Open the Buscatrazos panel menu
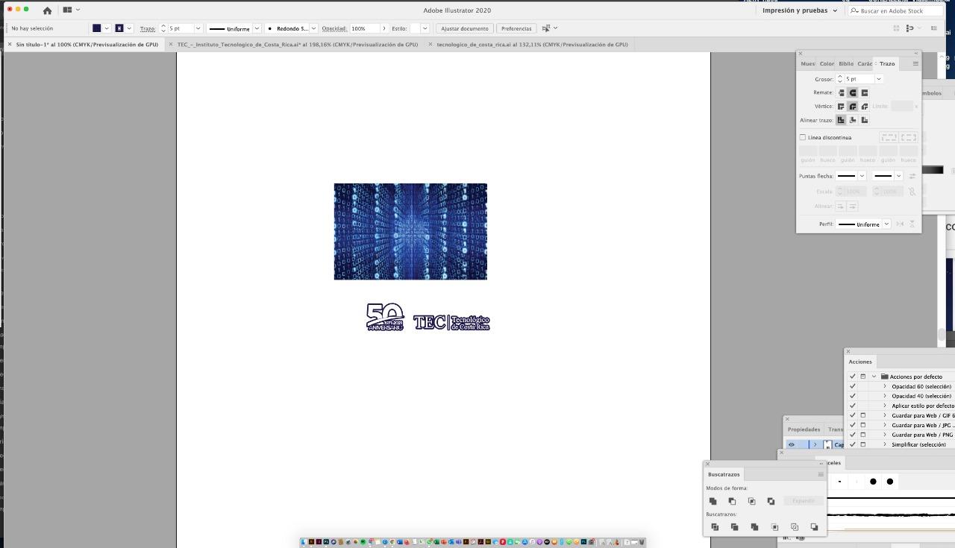This screenshot has width=955, height=548. [x=821, y=474]
